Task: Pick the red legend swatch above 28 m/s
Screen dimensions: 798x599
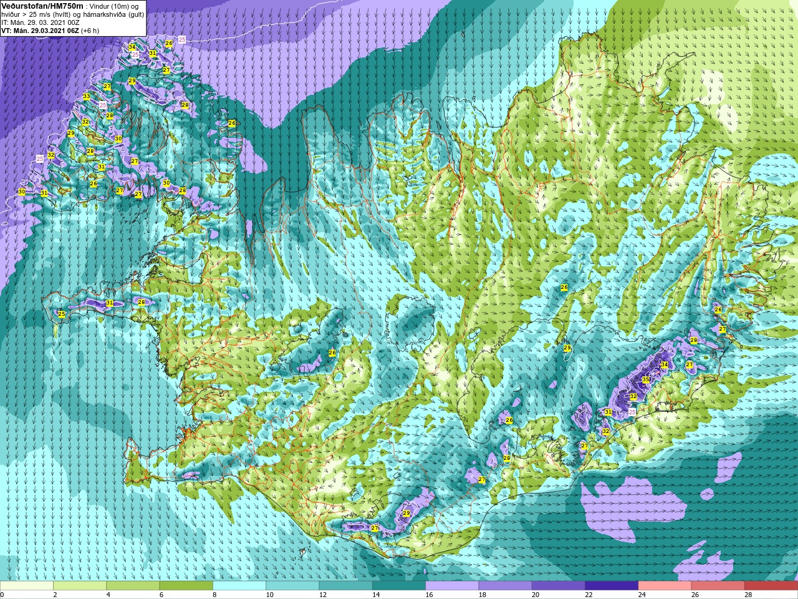Action: [x=771, y=586]
